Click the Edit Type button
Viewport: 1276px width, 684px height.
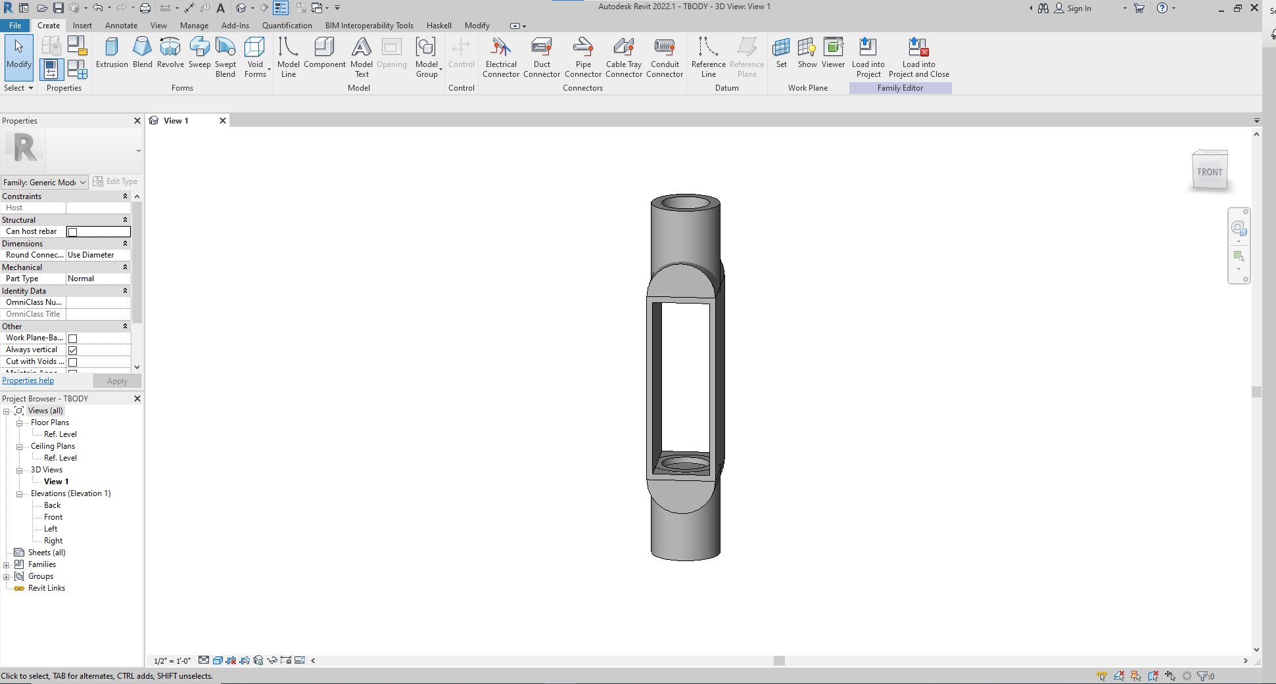click(x=116, y=181)
